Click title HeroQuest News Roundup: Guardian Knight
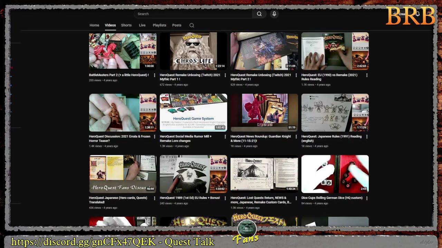This screenshot has width=442, height=248. 260,138
